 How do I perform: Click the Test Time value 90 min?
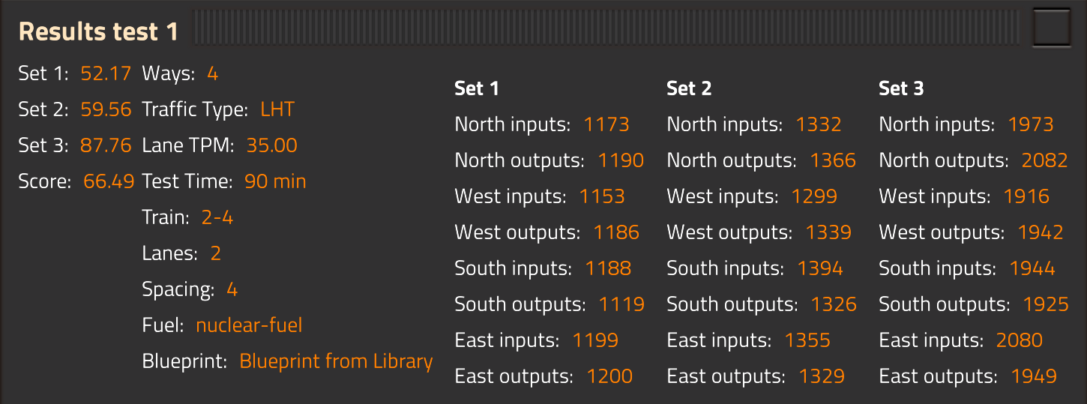(x=275, y=181)
